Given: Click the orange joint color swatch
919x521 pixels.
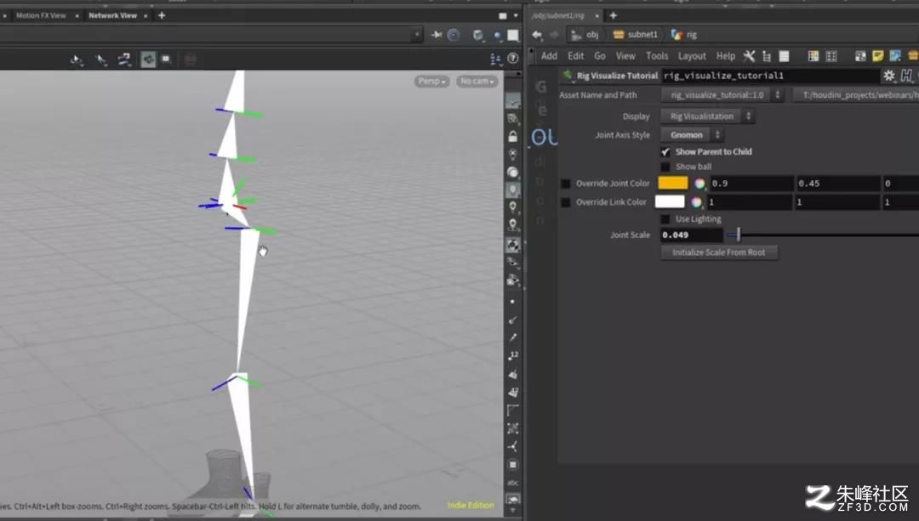Looking at the screenshot, I should click(673, 184).
